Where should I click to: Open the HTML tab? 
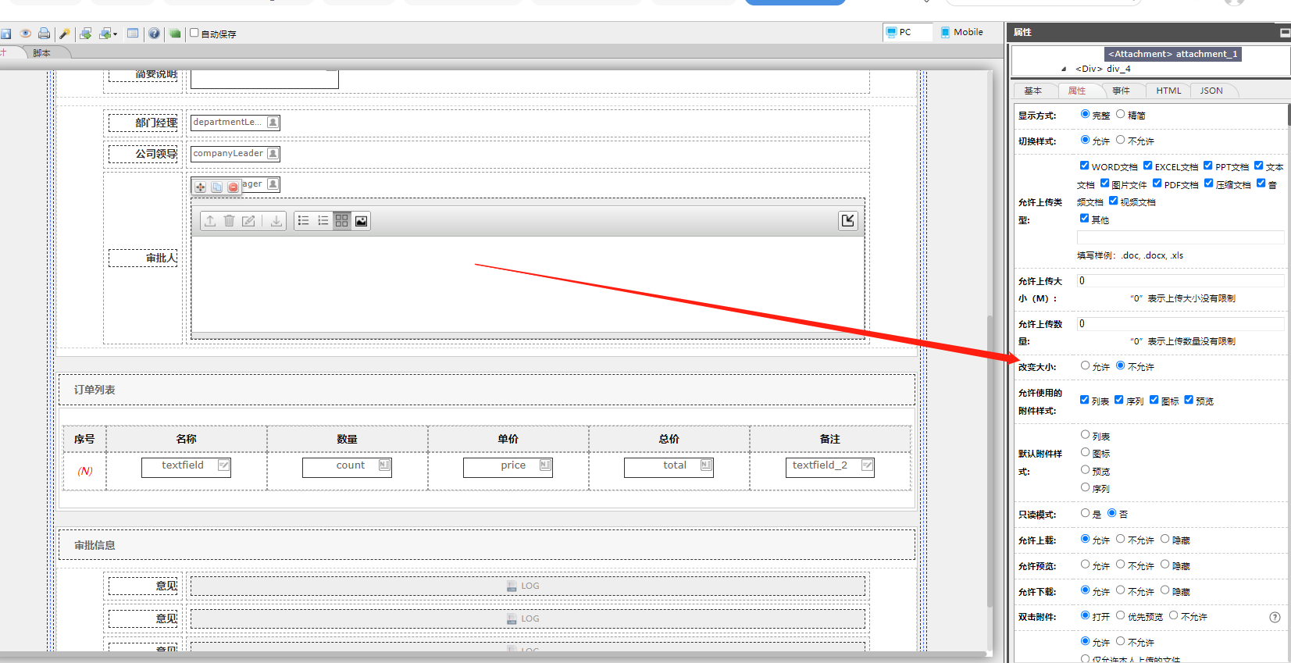coord(1168,91)
